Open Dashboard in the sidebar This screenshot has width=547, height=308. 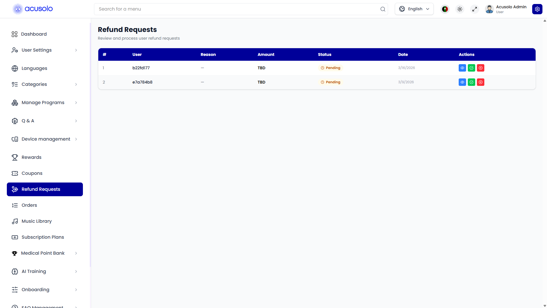pyautogui.click(x=45, y=34)
